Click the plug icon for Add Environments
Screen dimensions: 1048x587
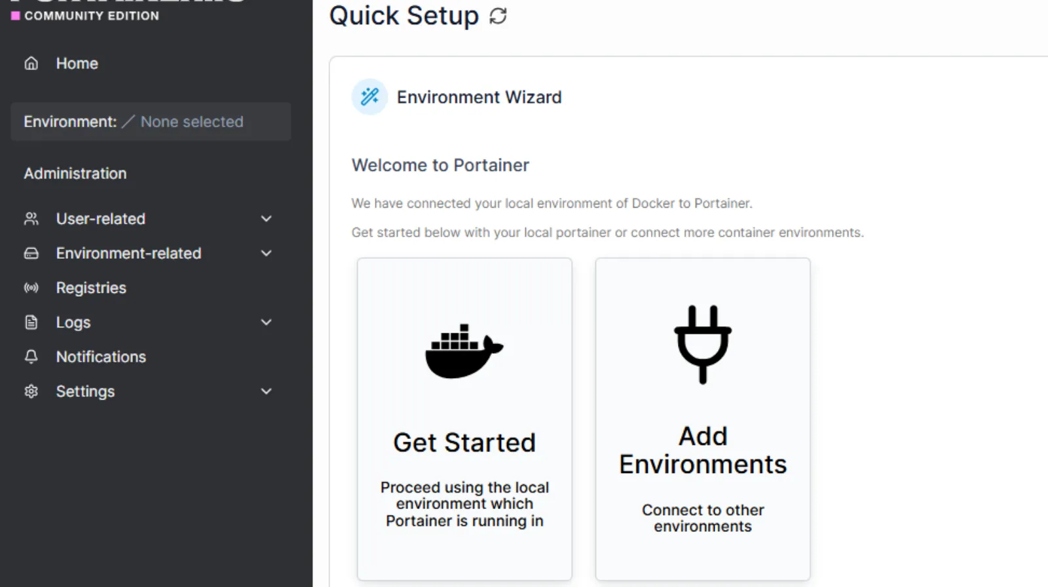[x=703, y=345]
